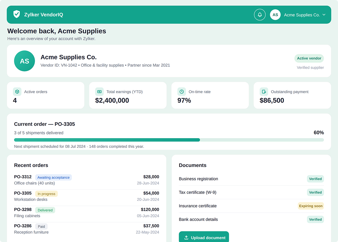Click the Verified supplier label
This screenshot has height=242, width=338.
coord(310,68)
